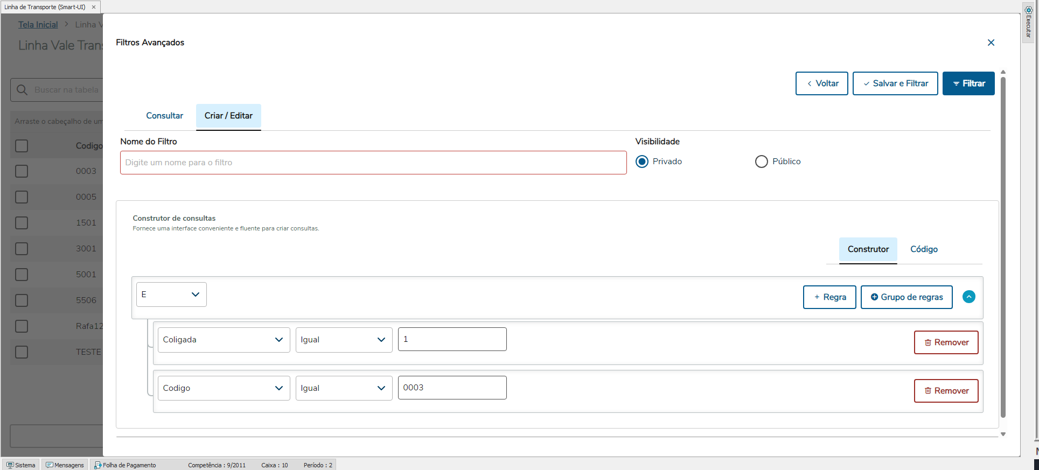This screenshot has height=470, width=1039.
Task: Close the Filtros Avançados dialog
Action: pyautogui.click(x=991, y=43)
